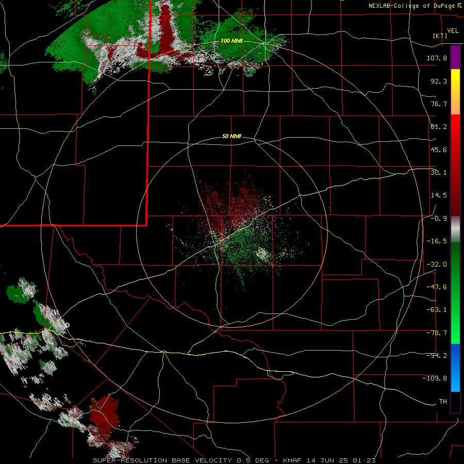Click the 50 NMI range ring label
The height and width of the screenshot is (464, 464).
pyautogui.click(x=231, y=137)
